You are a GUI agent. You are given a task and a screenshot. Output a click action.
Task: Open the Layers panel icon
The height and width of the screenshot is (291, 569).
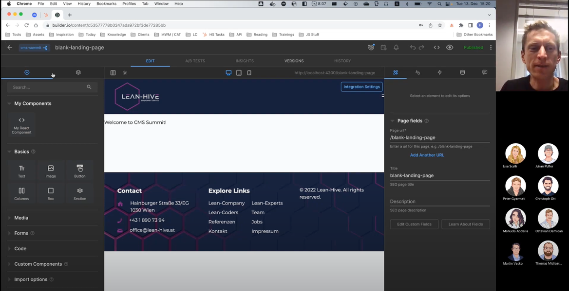78,72
